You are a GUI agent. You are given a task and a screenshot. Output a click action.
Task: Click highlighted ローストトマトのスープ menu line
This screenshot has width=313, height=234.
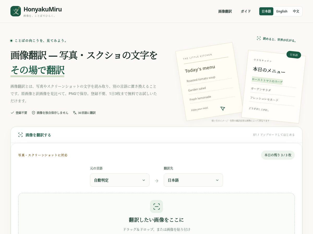(x=267, y=81)
